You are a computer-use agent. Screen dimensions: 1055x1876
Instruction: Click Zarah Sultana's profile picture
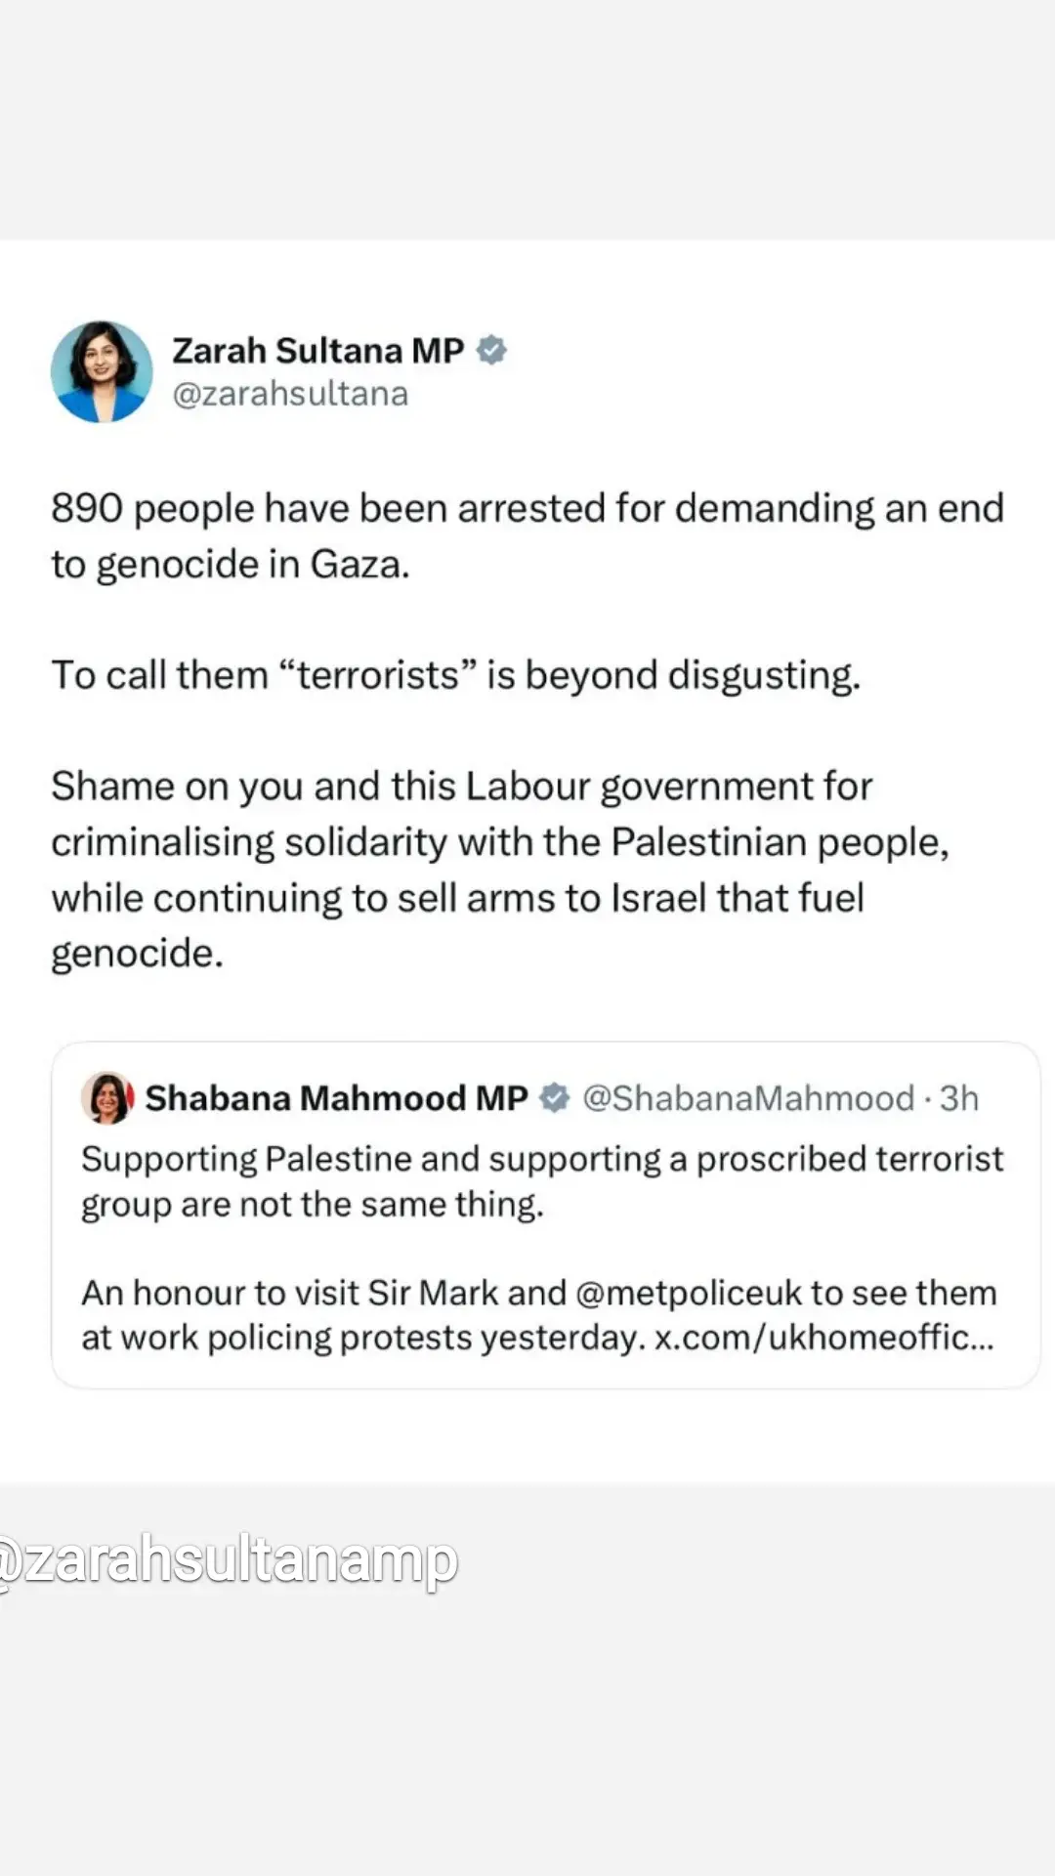[x=102, y=372]
